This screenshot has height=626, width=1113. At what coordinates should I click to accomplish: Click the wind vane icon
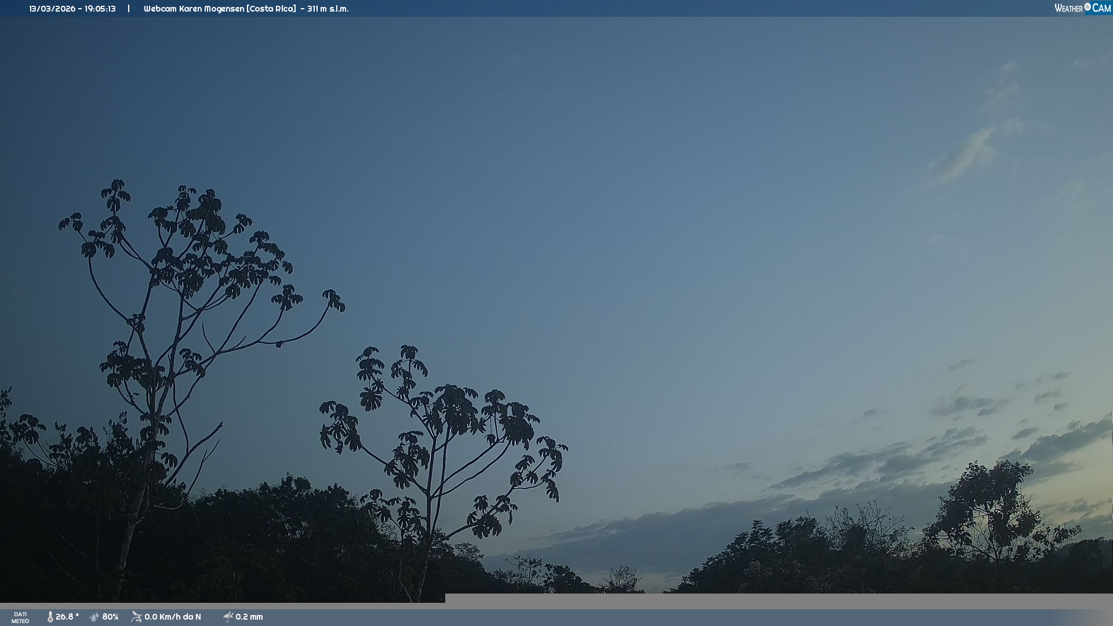136,617
